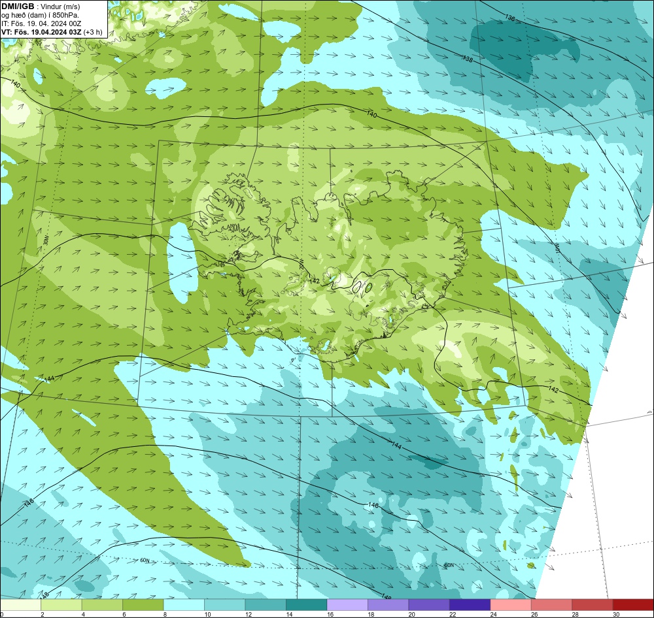
Task: Select the 18–20 m/s light purple legend swatch
Action: point(388,605)
